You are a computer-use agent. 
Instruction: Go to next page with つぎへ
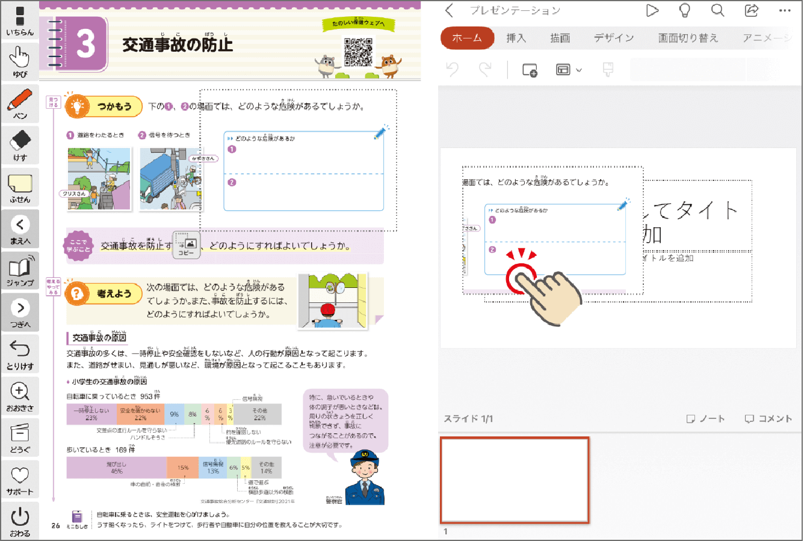click(20, 312)
